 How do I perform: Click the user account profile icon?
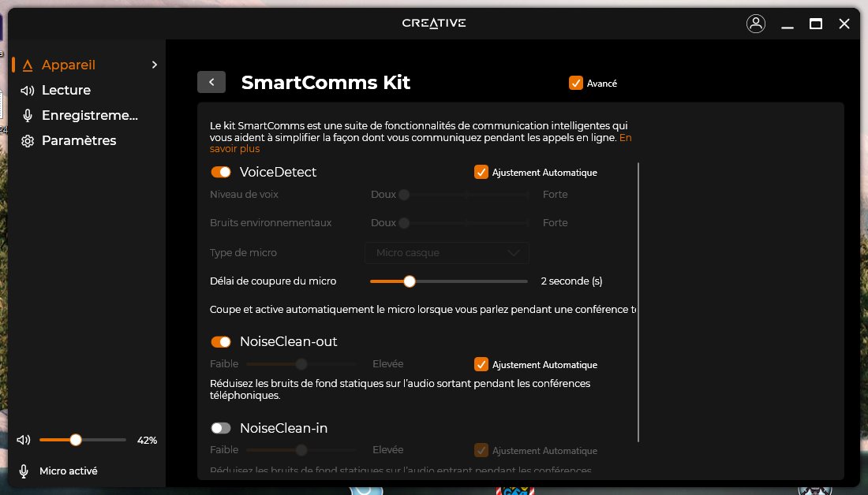pyautogui.click(x=755, y=24)
